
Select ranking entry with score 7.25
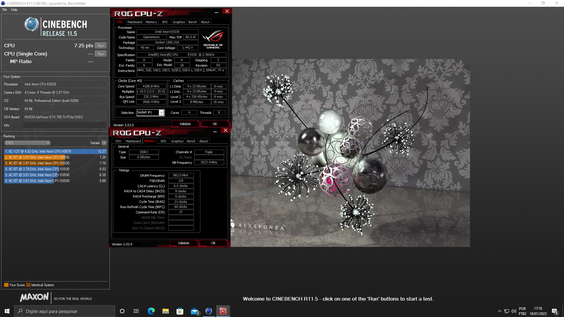(56, 157)
